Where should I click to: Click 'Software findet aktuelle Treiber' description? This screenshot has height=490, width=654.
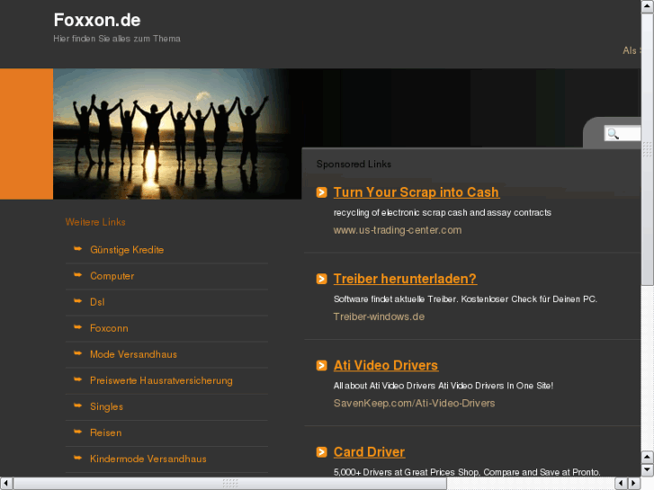coord(465,299)
